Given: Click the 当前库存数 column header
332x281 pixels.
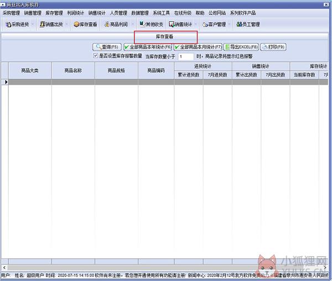Looking at the screenshot, I should pyautogui.click(x=304, y=75).
